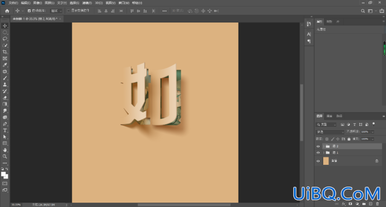Open the Character panel icon
The height and width of the screenshot is (207, 386).
pos(309,34)
